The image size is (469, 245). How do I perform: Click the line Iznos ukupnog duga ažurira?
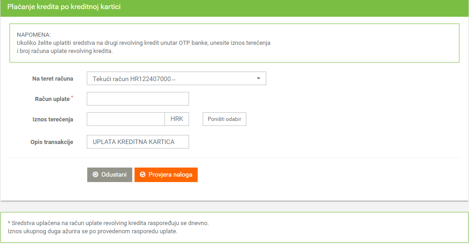92,231
